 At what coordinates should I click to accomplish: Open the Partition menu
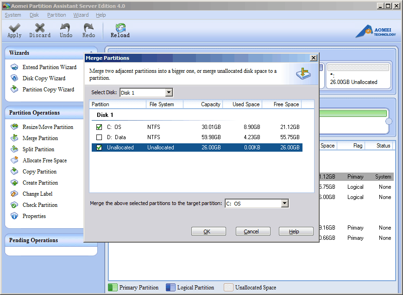click(x=57, y=15)
